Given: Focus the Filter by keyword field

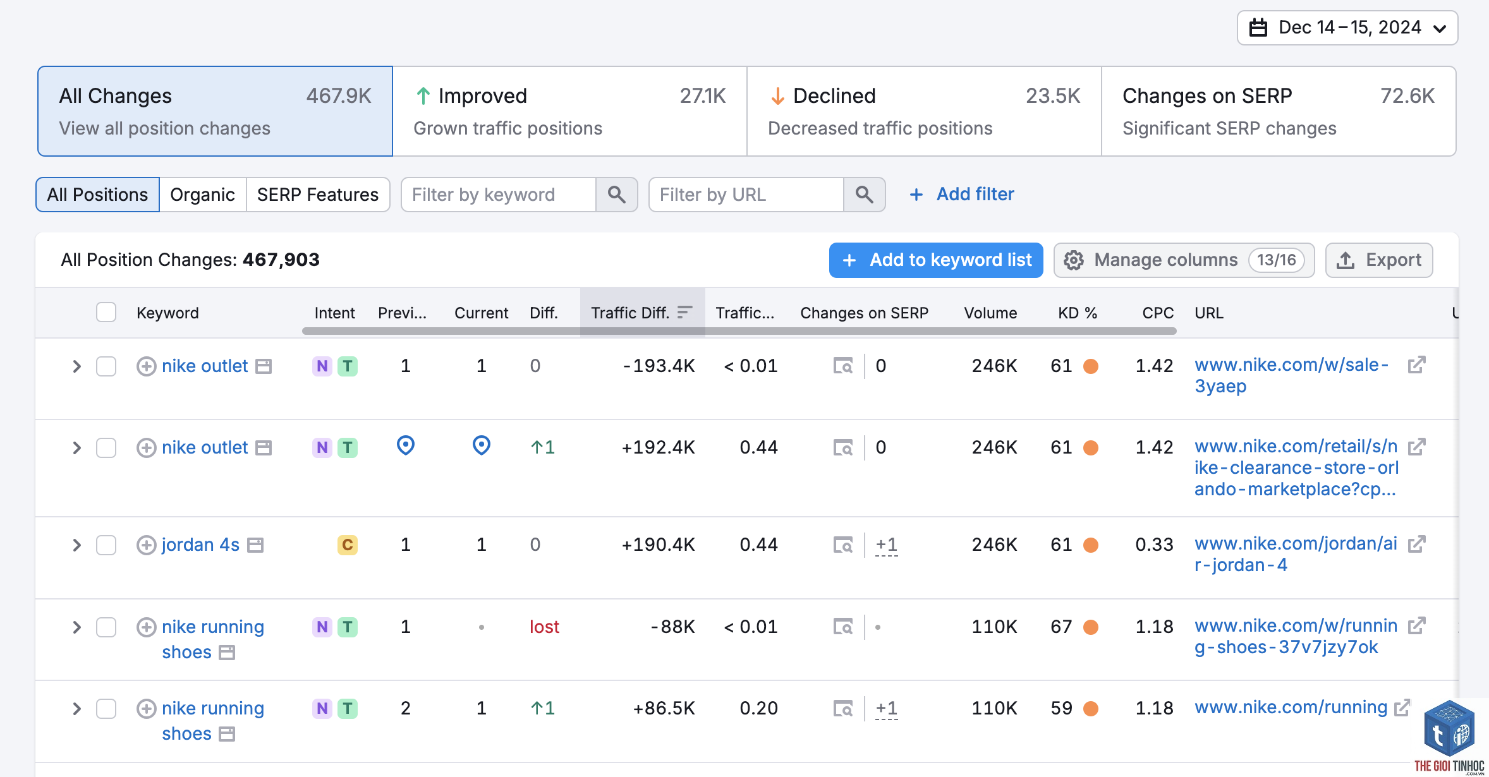Looking at the screenshot, I should [499, 195].
